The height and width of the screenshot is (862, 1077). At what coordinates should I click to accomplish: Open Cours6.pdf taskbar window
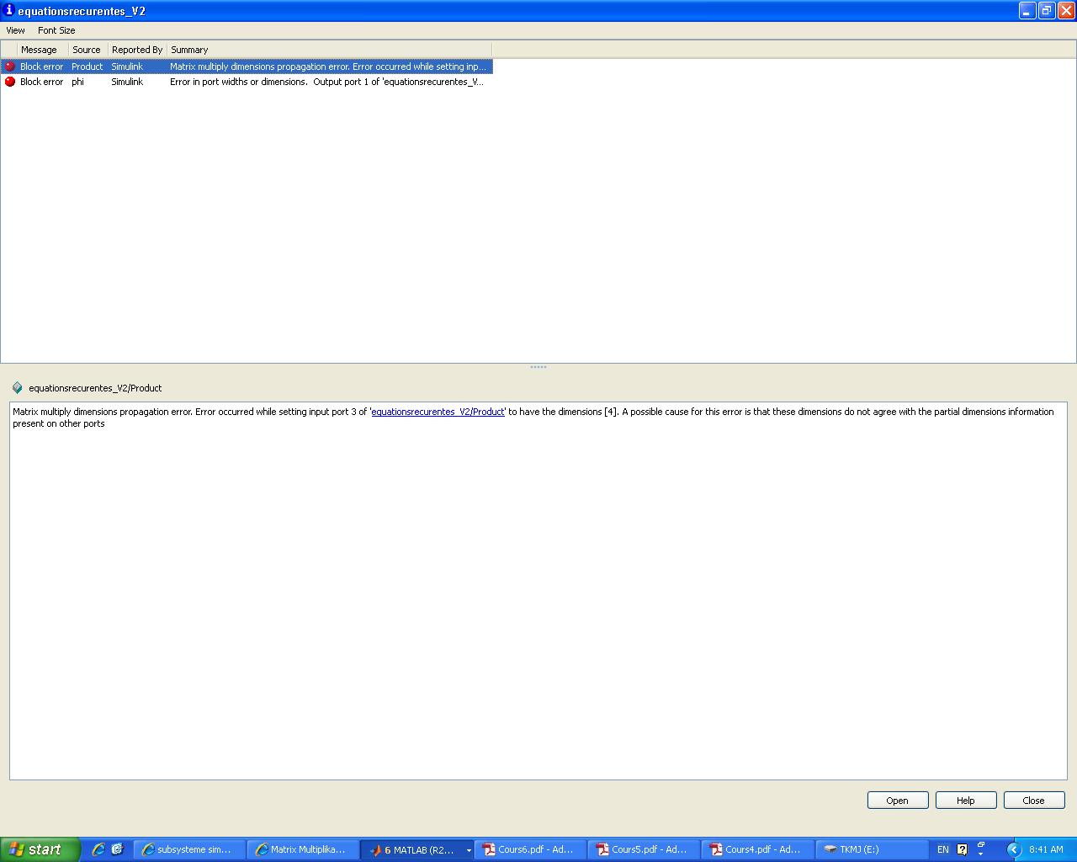pyautogui.click(x=529, y=849)
